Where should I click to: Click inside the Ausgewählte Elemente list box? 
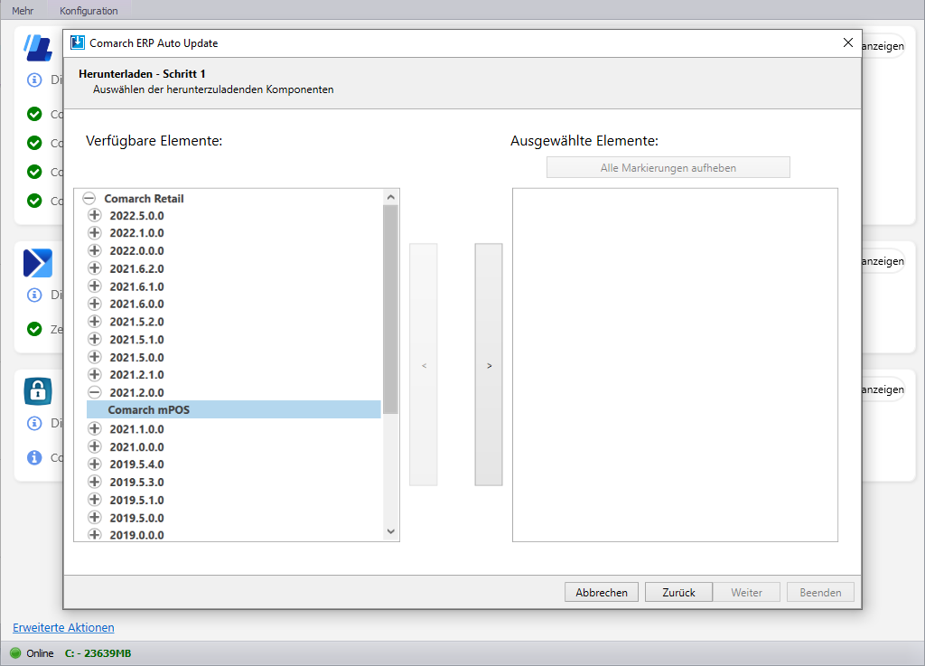pyautogui.click(x=675, y=365)
